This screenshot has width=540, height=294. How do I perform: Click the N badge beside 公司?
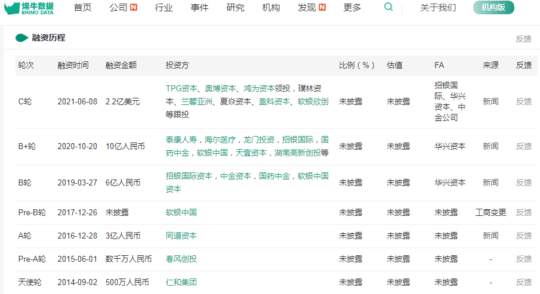tap(134, 7)
